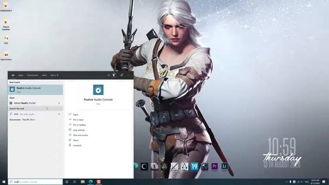Click the rewards trophy icon in search header
Viewport: 329px width, 185px height.
[114, 75]
